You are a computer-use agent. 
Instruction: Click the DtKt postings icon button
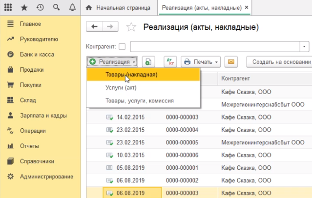point(170,62)
